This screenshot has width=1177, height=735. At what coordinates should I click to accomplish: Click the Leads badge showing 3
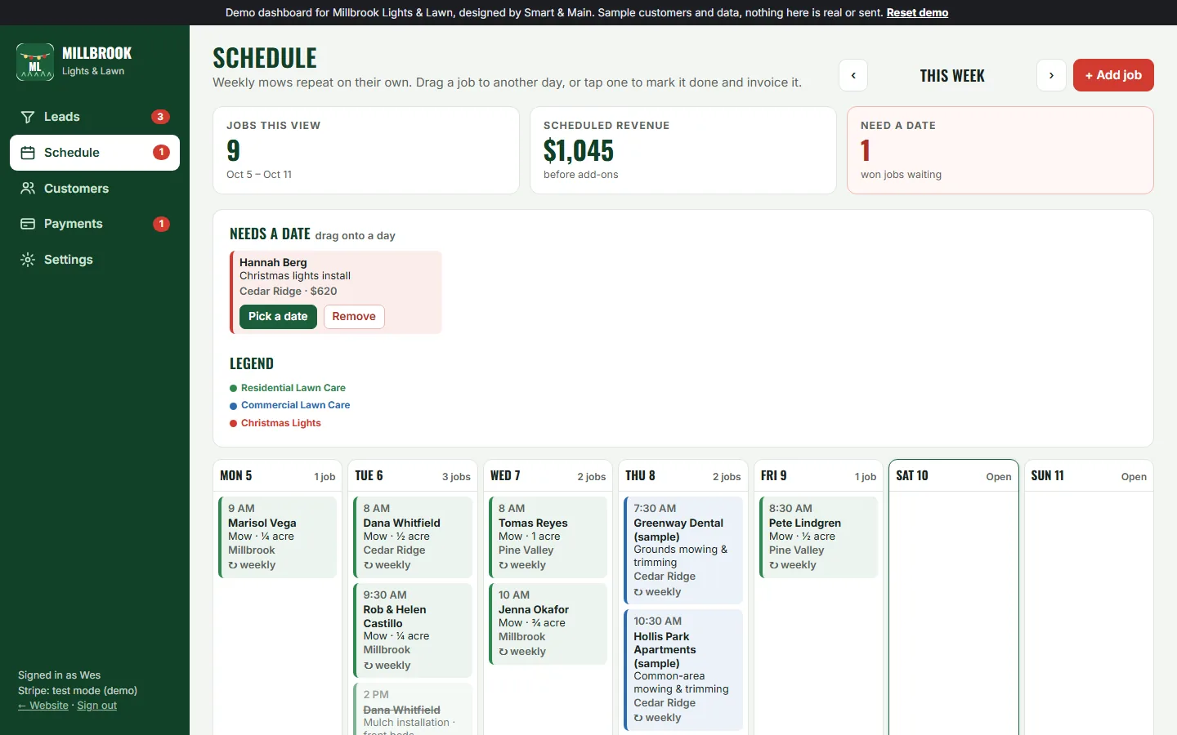click(160, 117)
